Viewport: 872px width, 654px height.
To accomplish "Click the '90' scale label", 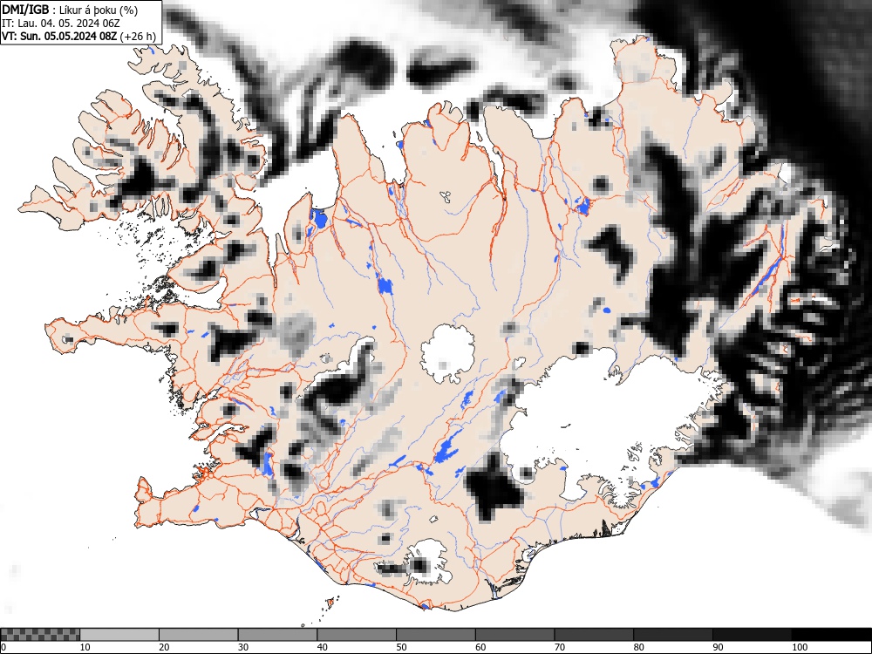I will [718, 647].
